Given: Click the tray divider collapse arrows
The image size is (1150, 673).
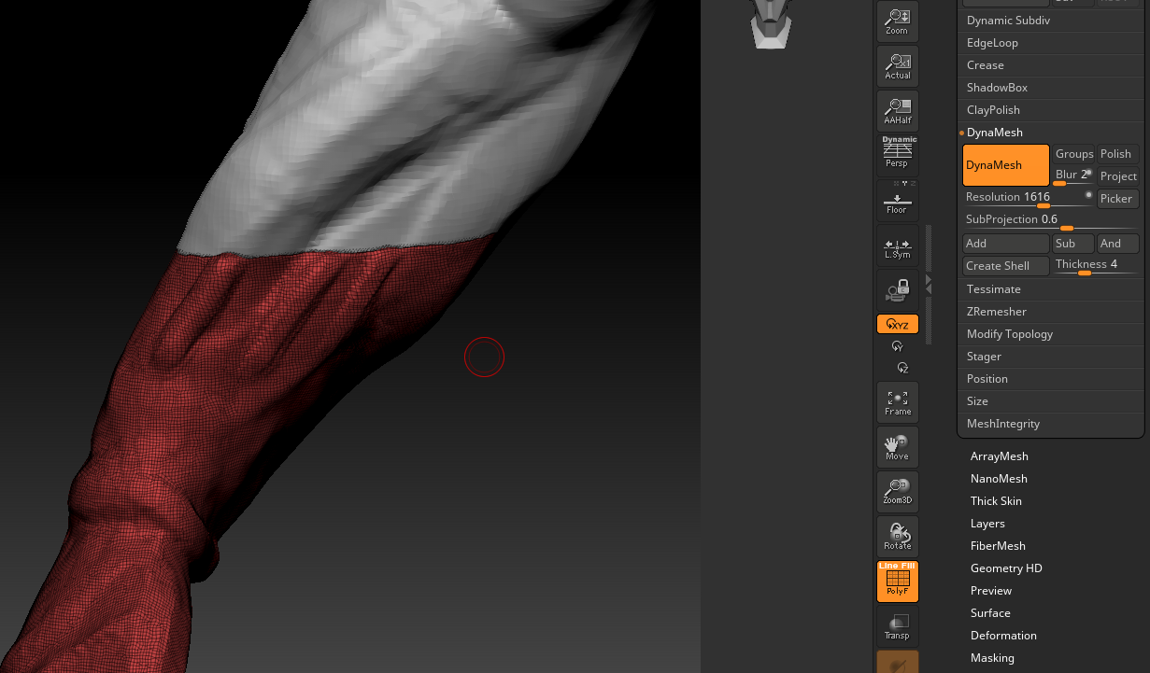Looking at the screenshot, I should tap(929, 285).
